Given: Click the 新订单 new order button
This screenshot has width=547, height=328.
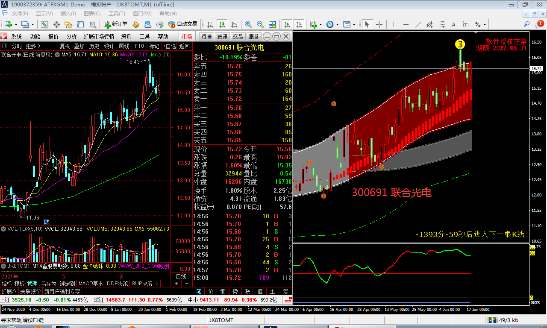Looking at the screenshot, I should coord(115,24).
